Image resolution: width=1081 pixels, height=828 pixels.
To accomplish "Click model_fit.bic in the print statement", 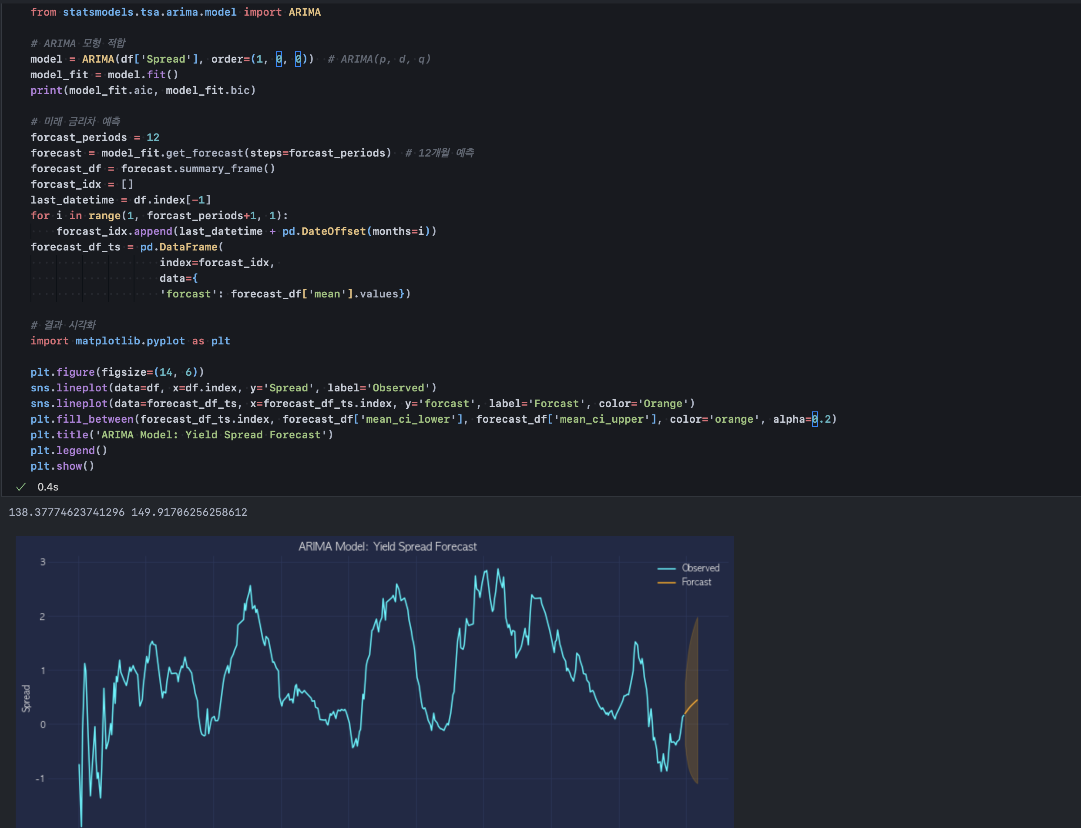I will [x=208, y=90].
